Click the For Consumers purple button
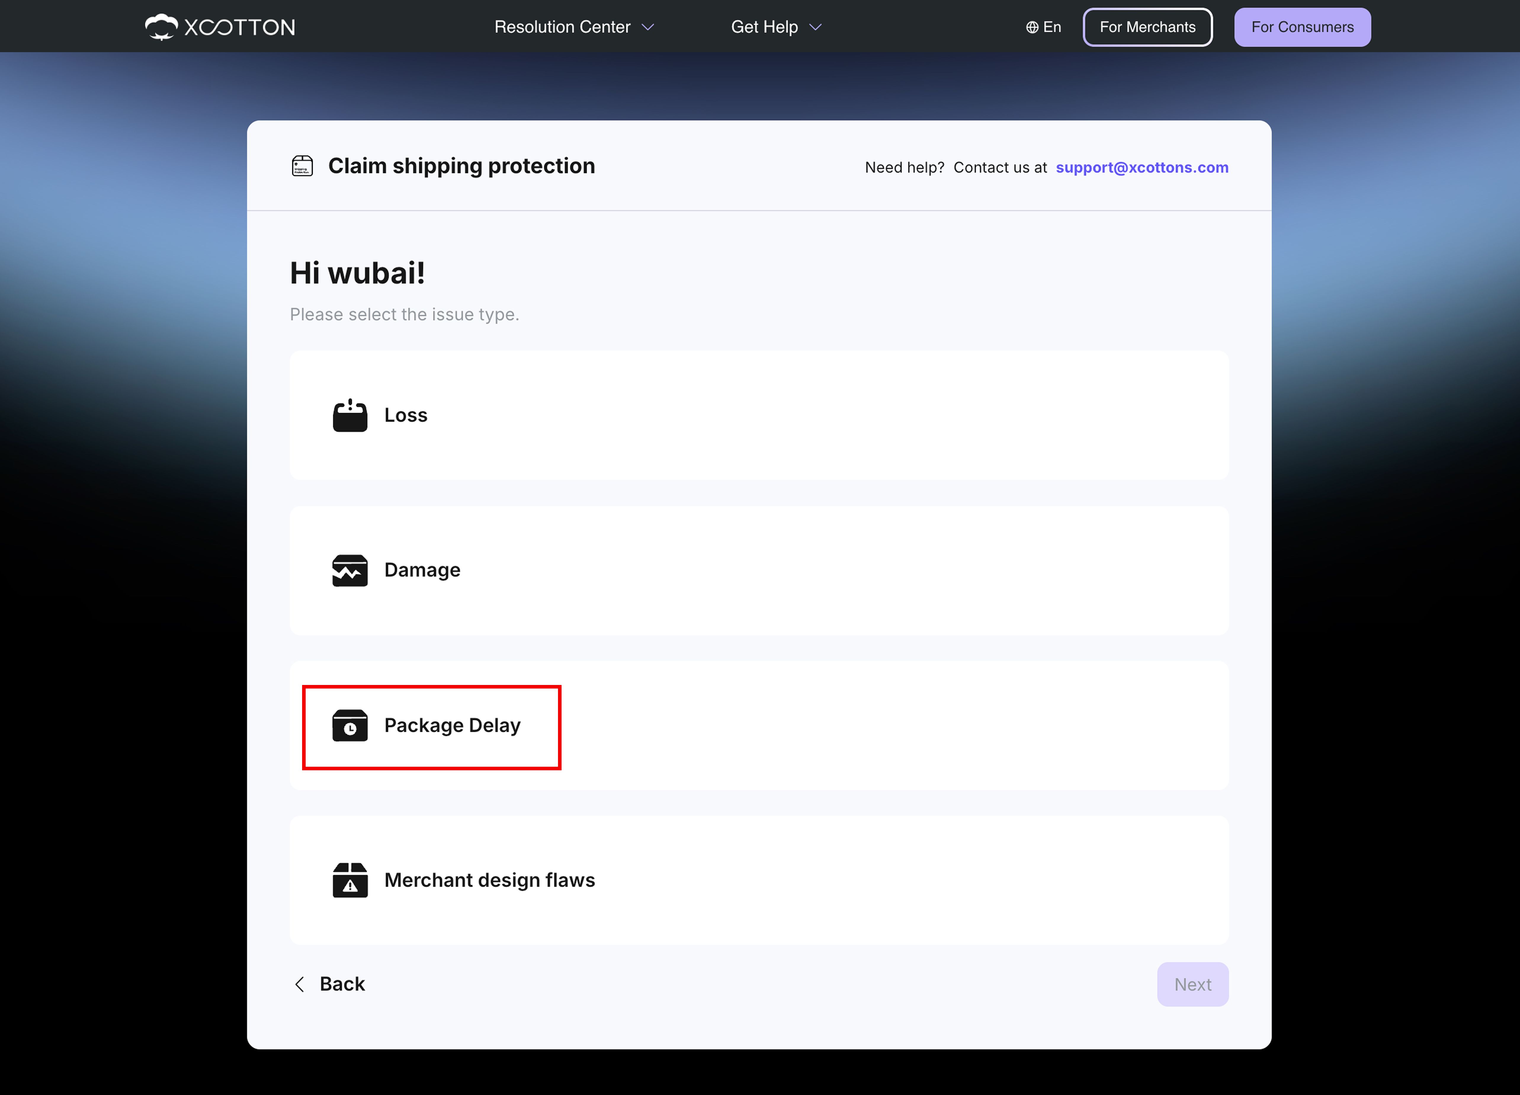This screenshot has height=1095, width=1520. [x=1302, y=28]
